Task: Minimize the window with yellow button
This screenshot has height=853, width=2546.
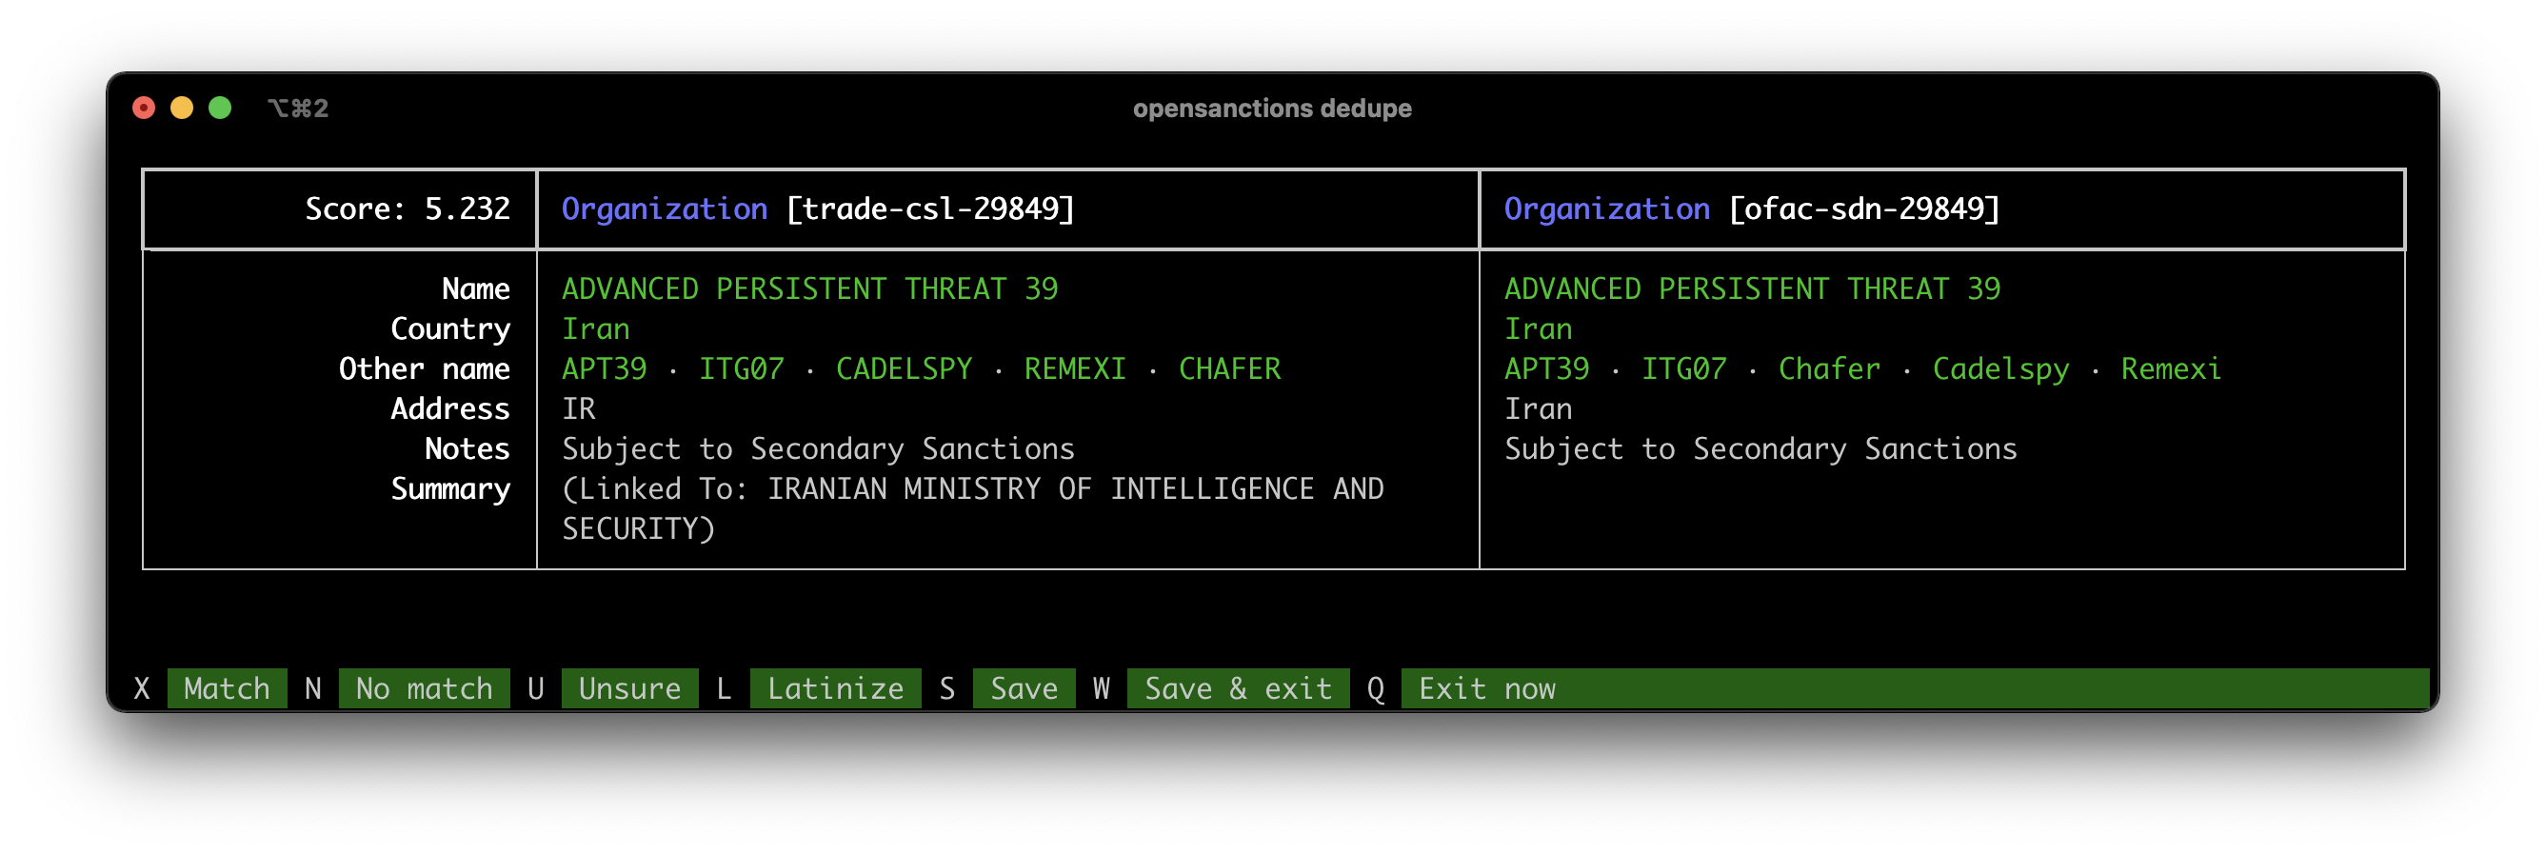Action: pos(182,108)
